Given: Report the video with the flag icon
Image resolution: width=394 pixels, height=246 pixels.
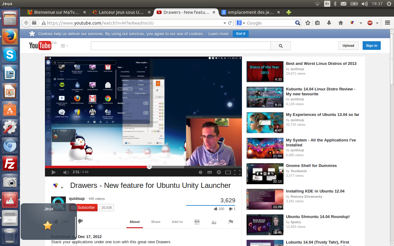Looking at the screenshot, I should (231, 222).
